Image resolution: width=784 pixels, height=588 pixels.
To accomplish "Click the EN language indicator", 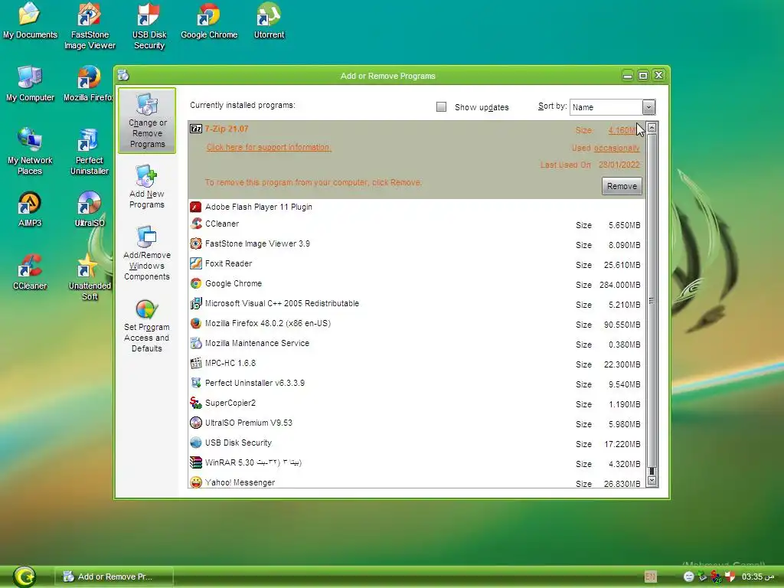I will [x=651, y=577].
